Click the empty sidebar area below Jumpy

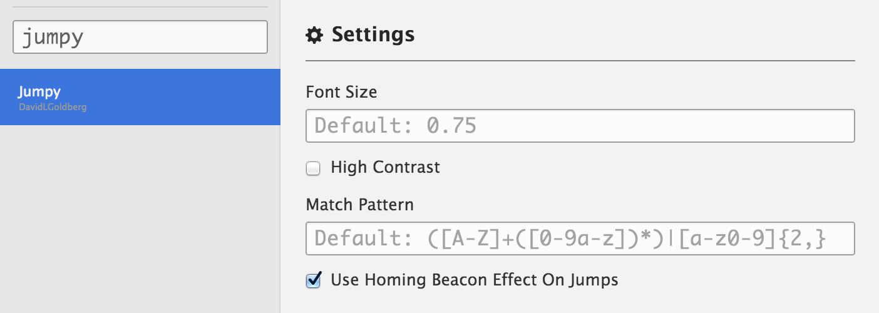pyautogui.click(x=140, y=219)
